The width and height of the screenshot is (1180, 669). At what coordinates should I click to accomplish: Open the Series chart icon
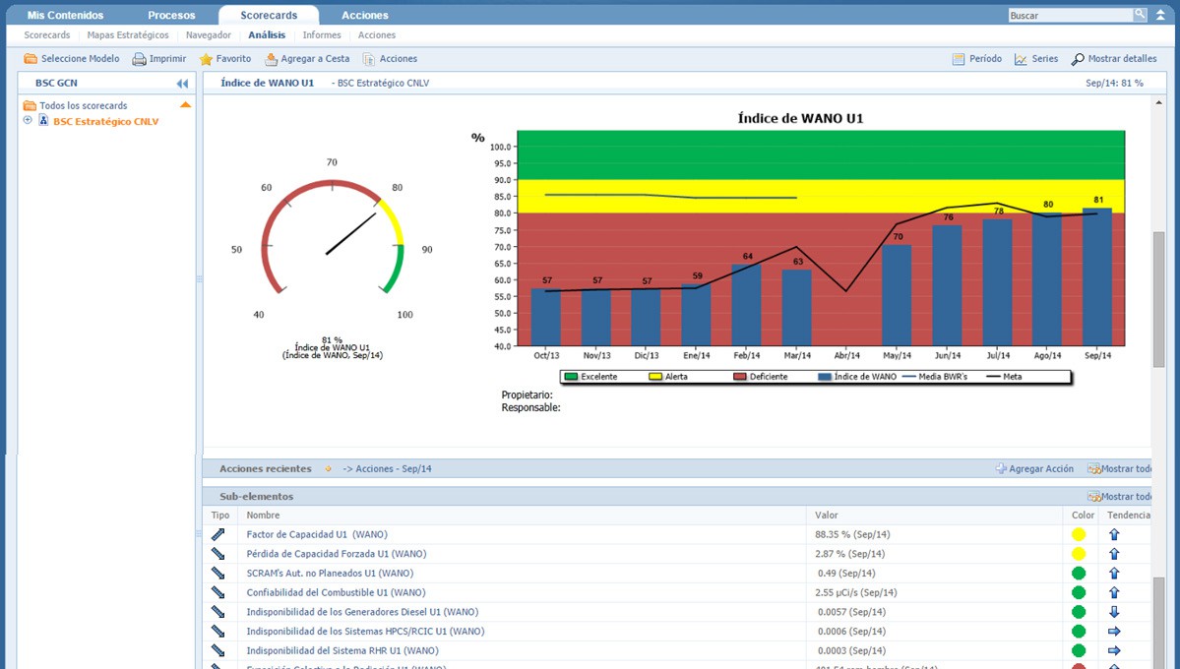point(1021,59)
